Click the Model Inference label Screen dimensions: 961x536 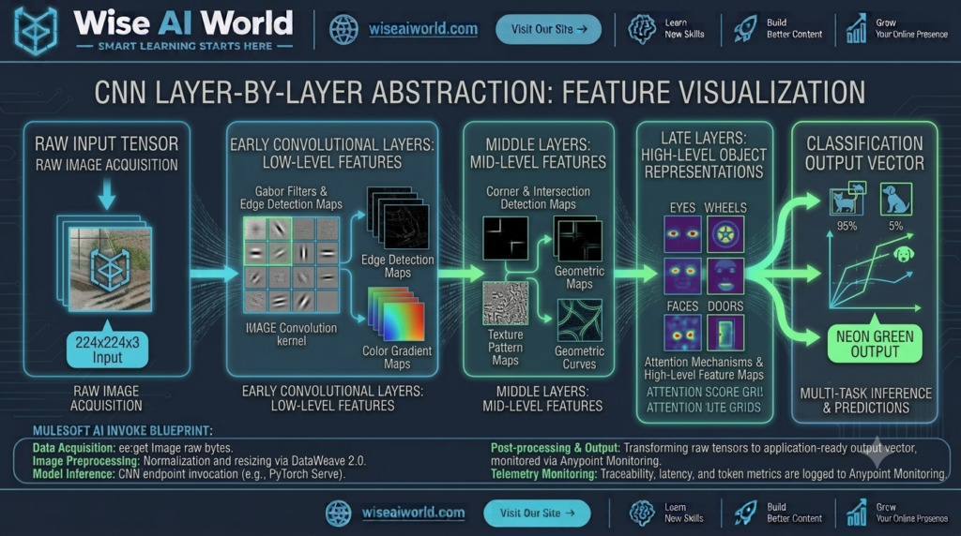click(x=73, y=474)
